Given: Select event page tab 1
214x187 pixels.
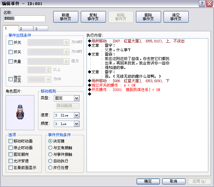Looking at the screenshot, I should [x=11, y=28].
